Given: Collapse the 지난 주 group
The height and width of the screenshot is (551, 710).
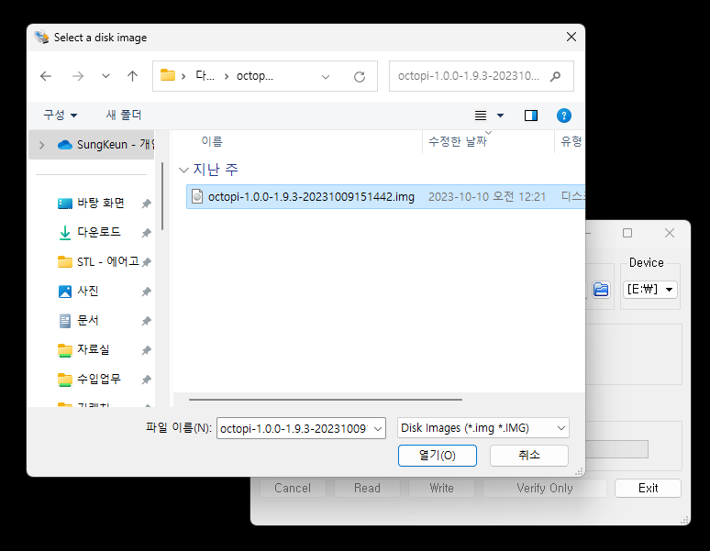Looking at the screenshot, I should (x=183, y=171).
